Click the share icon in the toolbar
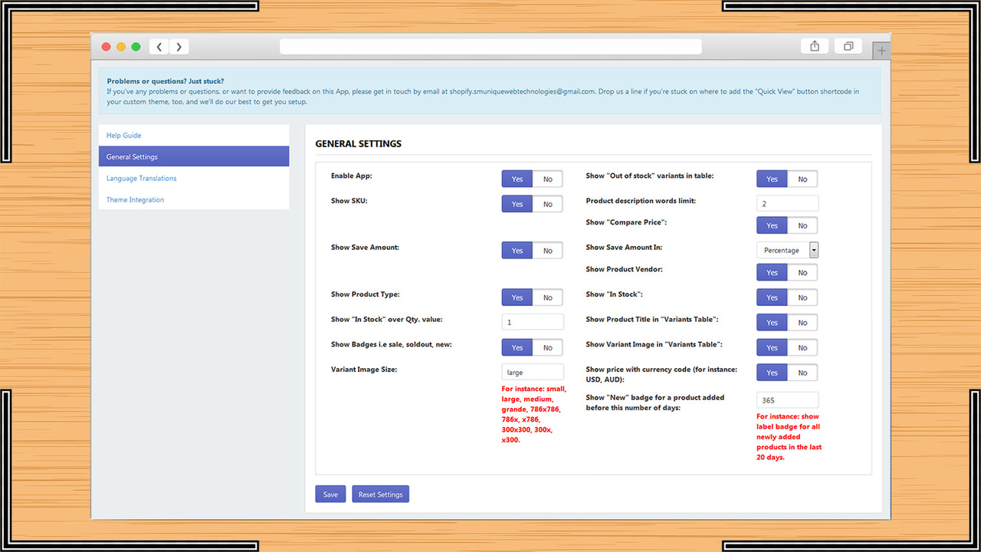 click(814, 46)
